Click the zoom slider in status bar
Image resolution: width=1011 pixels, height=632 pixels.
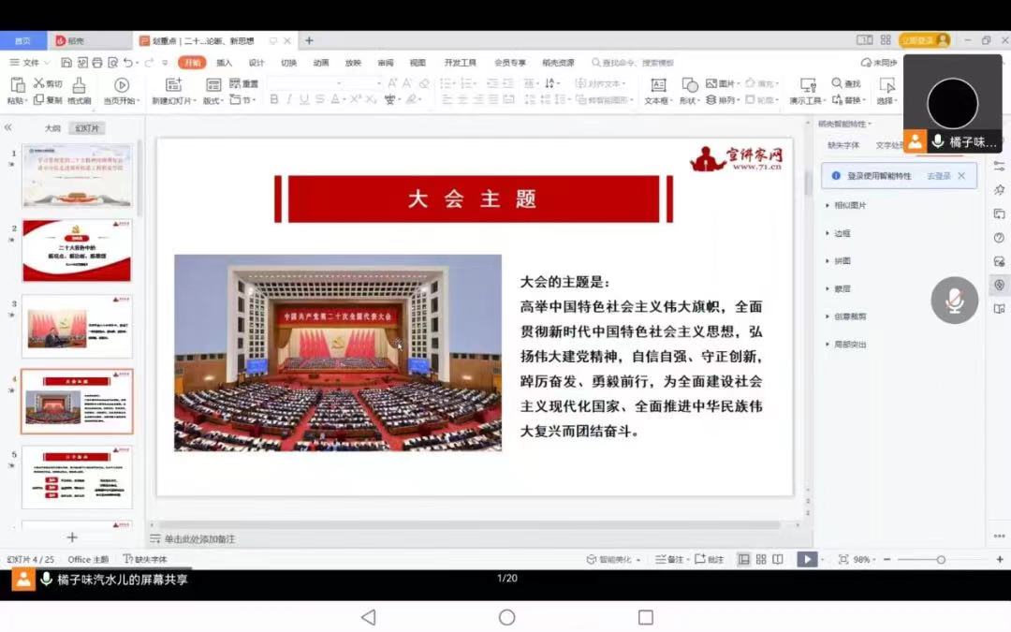coord(940,559)
